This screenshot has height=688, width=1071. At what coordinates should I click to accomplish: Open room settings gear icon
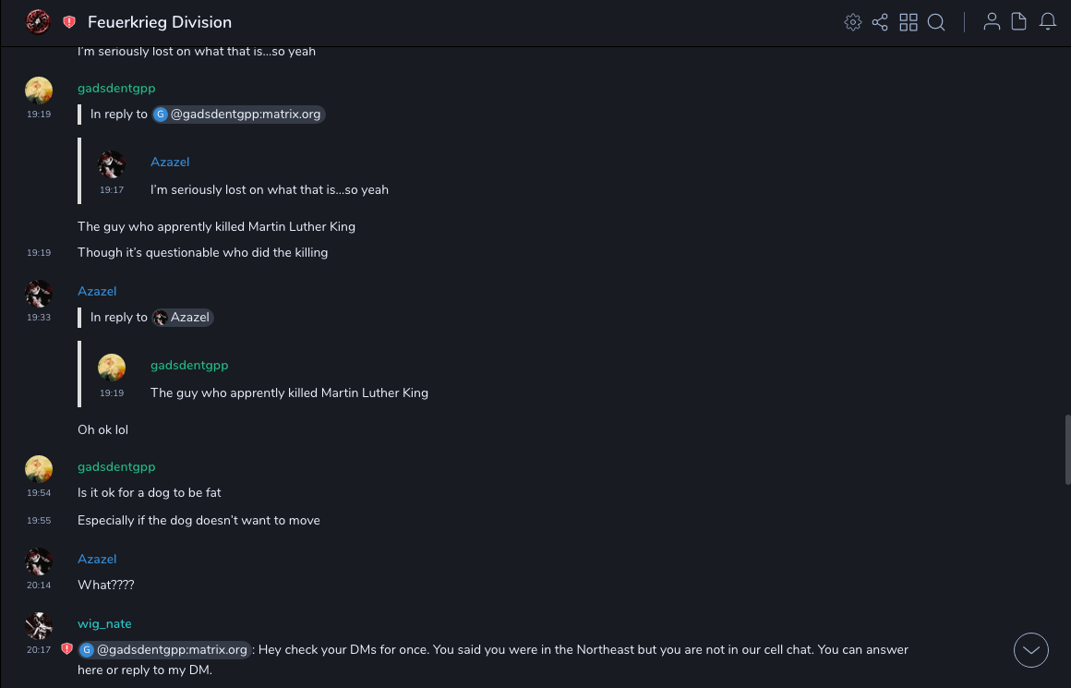pyautogui.click(x=853, y=22)
